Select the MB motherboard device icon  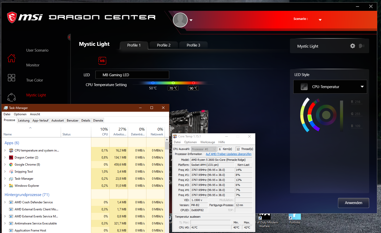(102, 61)
